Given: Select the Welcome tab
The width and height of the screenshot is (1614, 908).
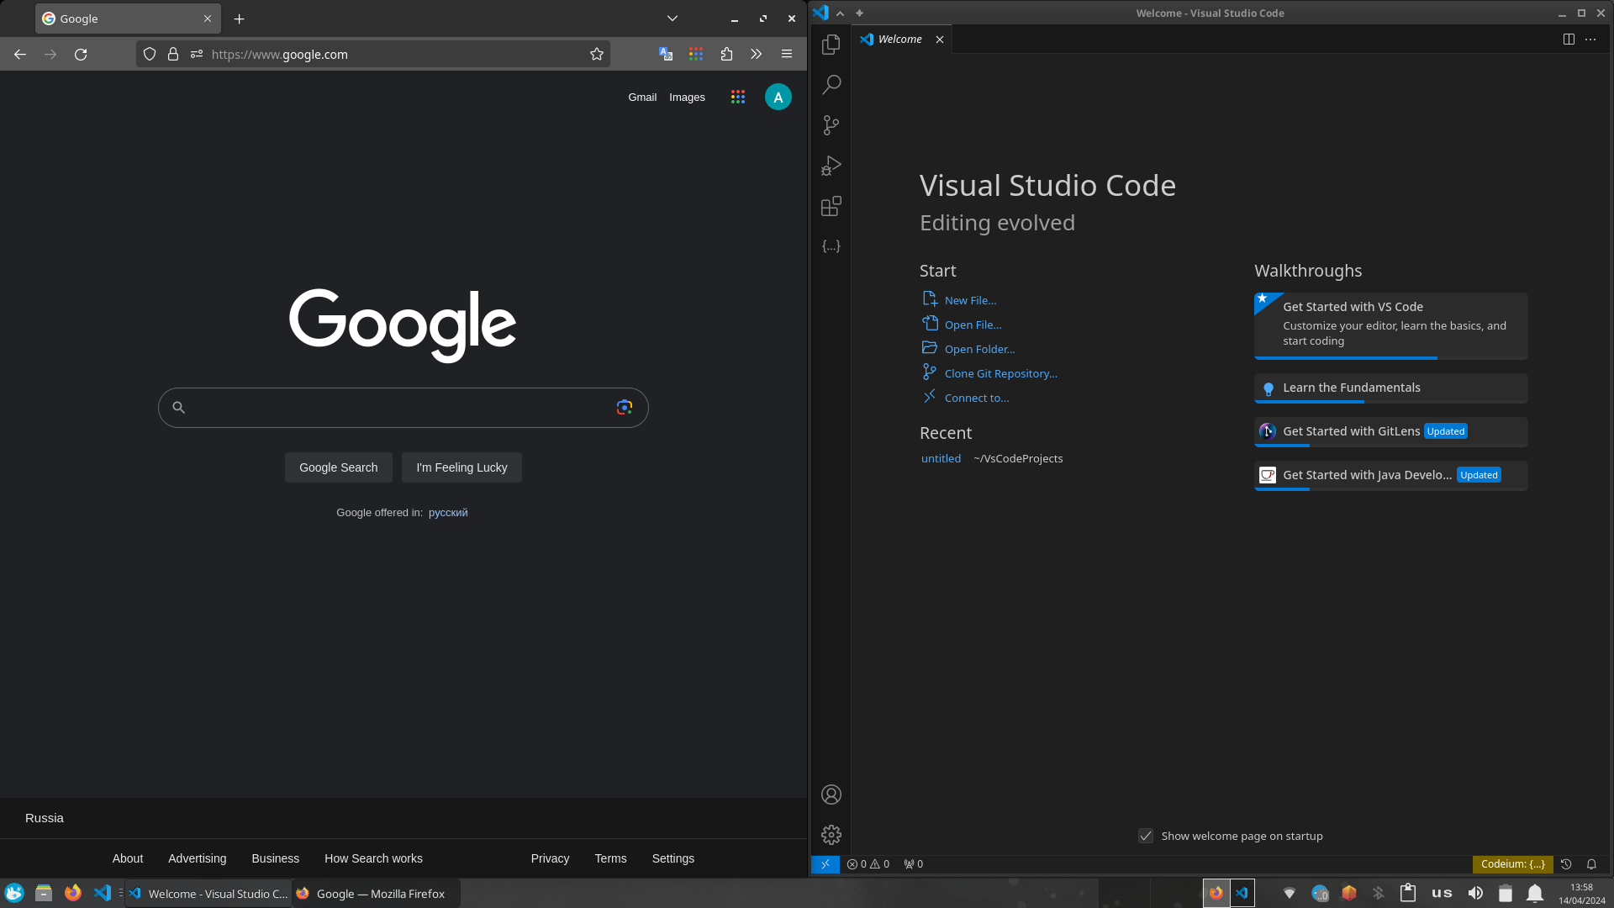Looking at the screenshot, I should [899, 40].
